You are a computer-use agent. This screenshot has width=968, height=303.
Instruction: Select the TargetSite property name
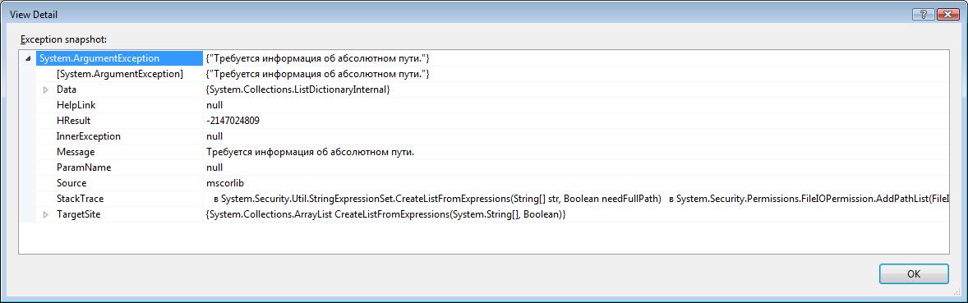(78, 215)
